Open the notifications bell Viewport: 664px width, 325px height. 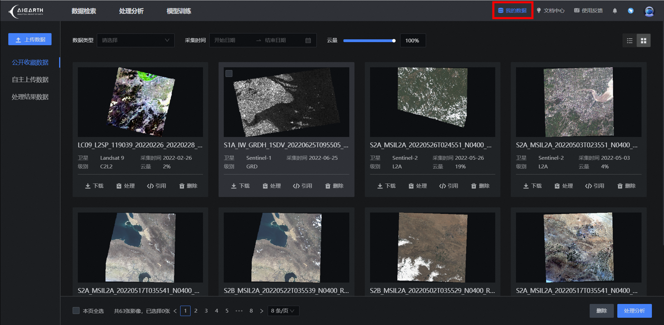click(615, 11)
